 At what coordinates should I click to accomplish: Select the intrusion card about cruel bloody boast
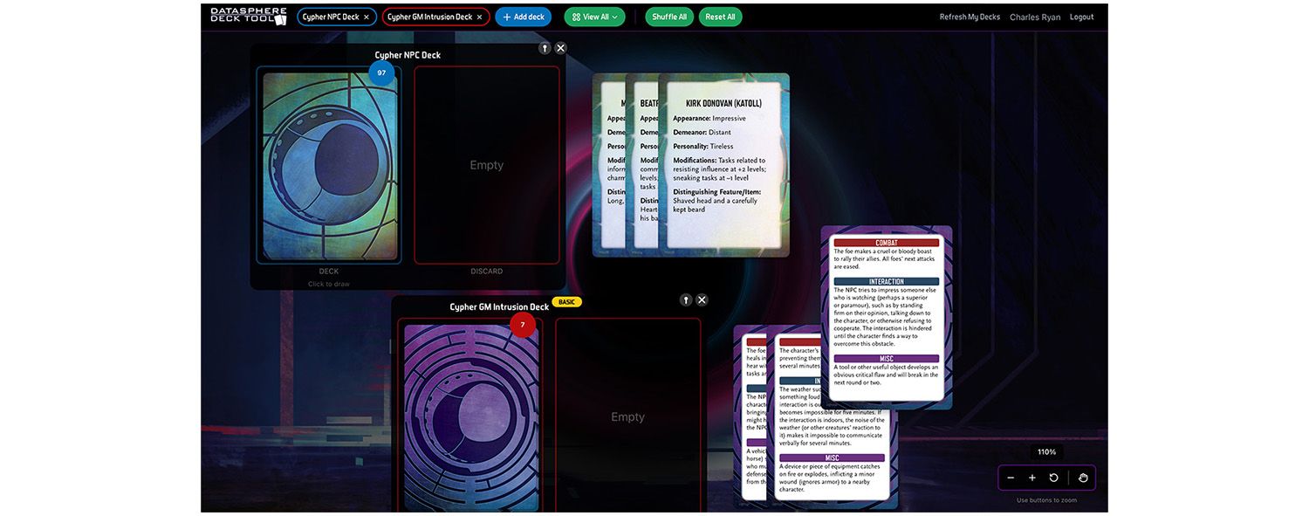tap(887, 318)
